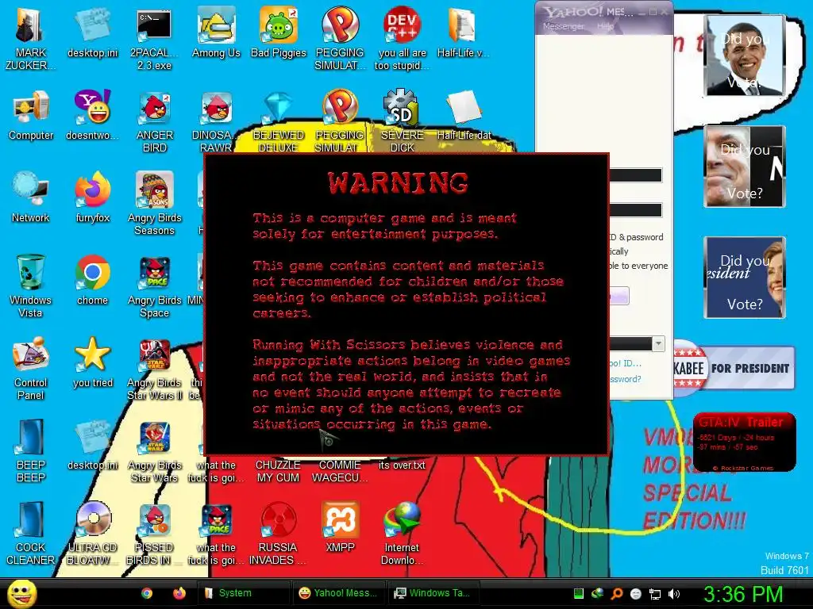Launch the chome browser shortcut
813x609 pixels.
92,280
